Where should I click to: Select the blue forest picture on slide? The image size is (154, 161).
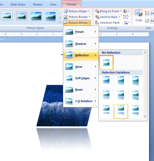pos(64,106)
